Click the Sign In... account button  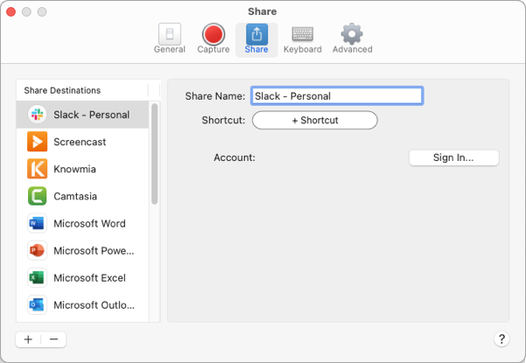tap(453, 157)
